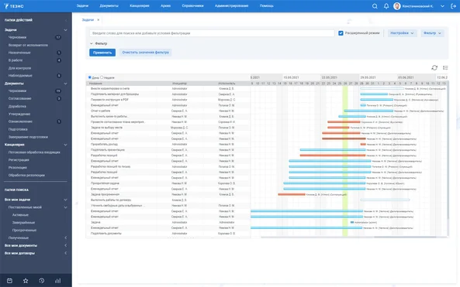Open the bar chart reports icon in sidebar

pyautogui.click(x=58, y=281)
